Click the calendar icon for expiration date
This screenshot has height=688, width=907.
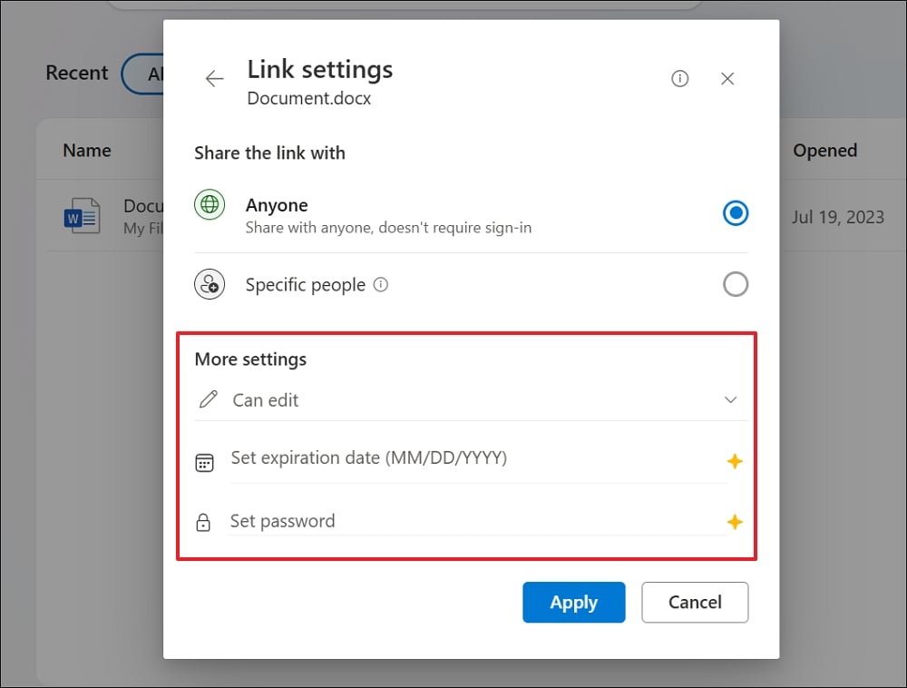coord(204,463)
